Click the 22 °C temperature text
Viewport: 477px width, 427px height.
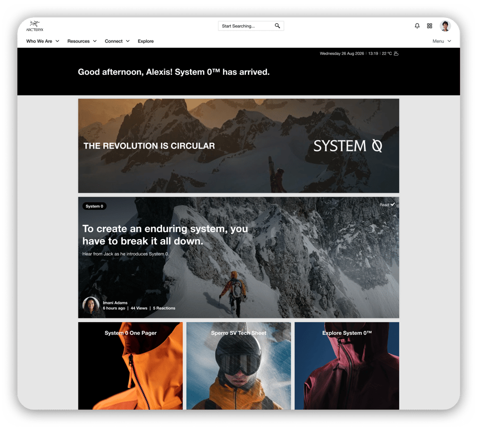click(386, 54)
